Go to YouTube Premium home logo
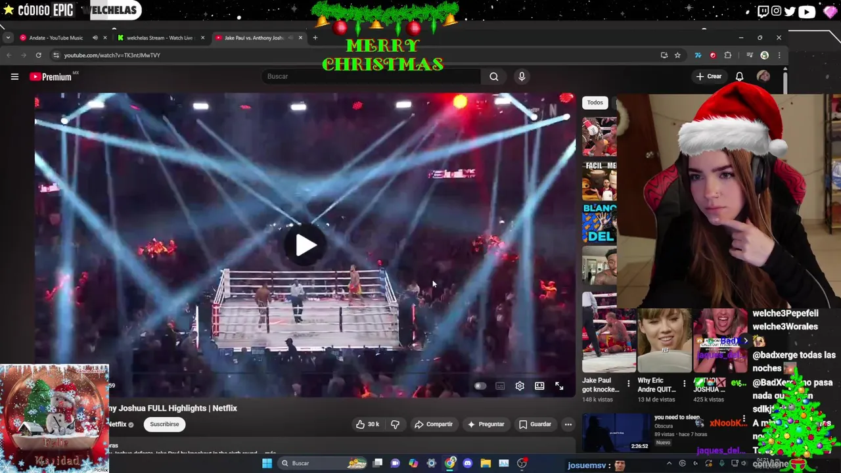841x473 pixels. tap(51, 77)
